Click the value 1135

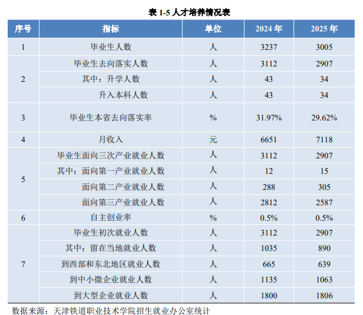[x=269, y=280]
